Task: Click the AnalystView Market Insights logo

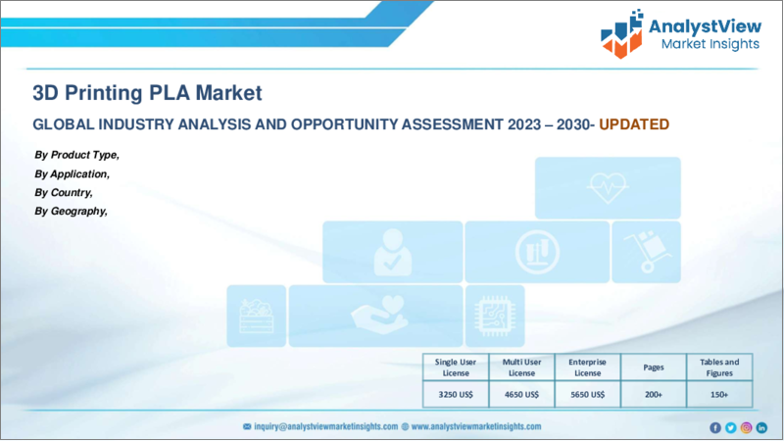Action: [680, 34]
